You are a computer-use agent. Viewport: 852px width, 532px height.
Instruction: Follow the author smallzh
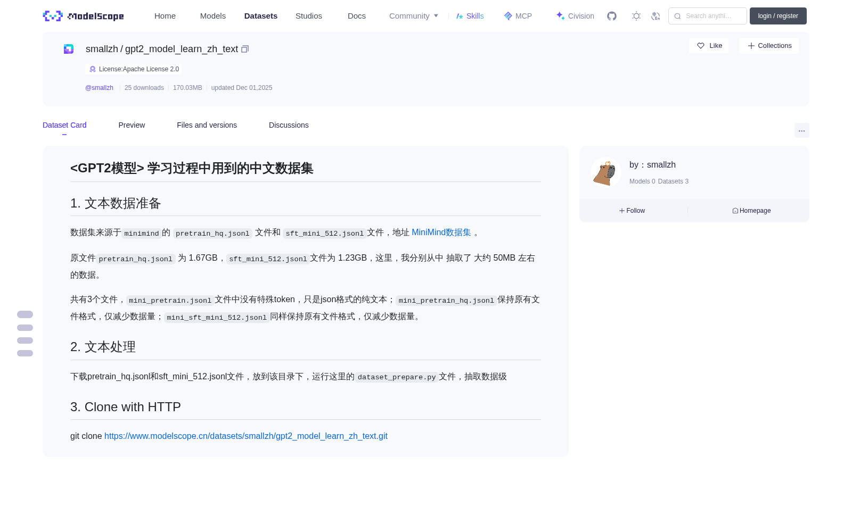(632, 211)
